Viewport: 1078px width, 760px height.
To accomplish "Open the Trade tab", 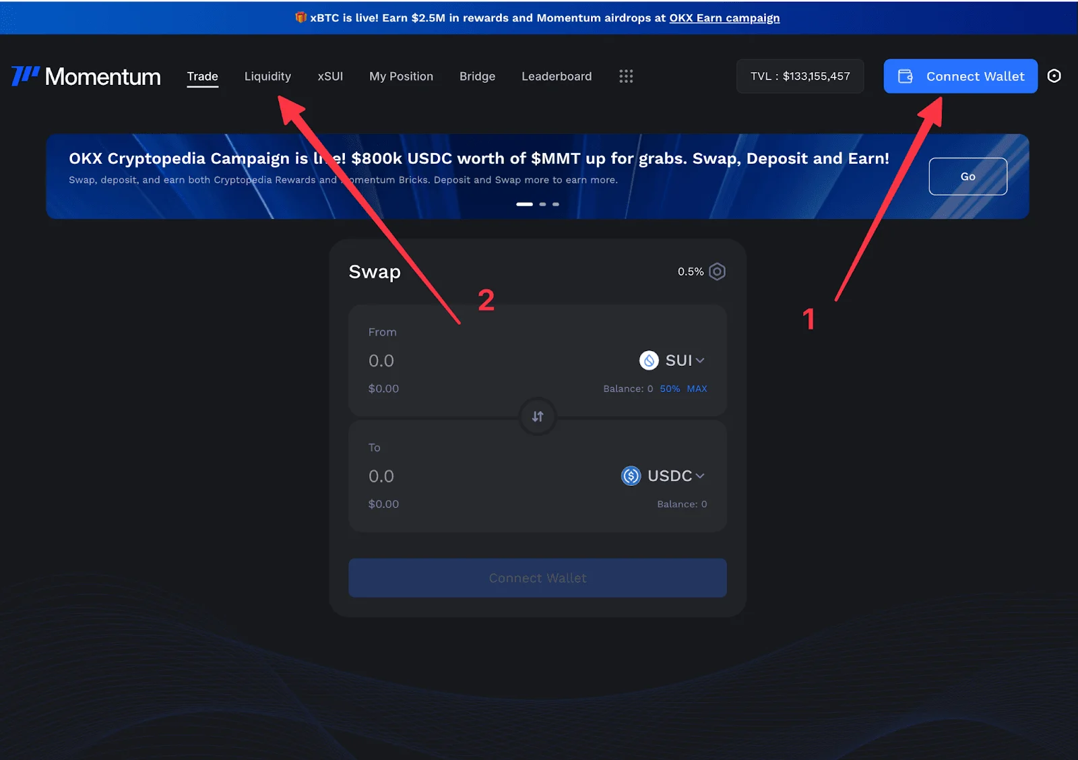I will click(x=202, y=76).
